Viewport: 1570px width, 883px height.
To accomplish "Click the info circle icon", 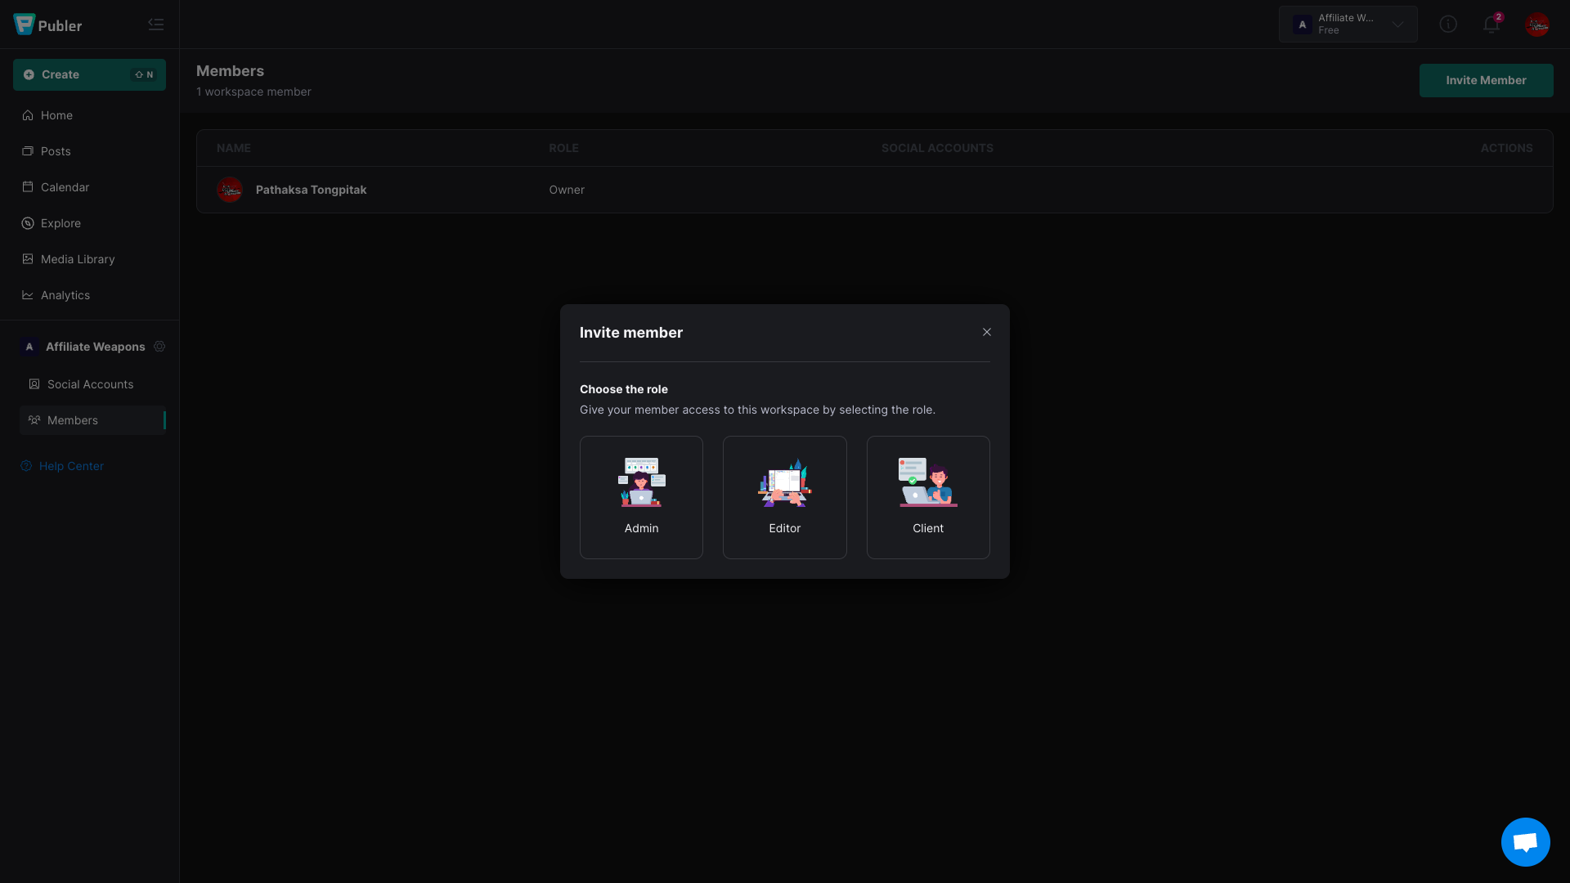I will [x=1448, y=25].
